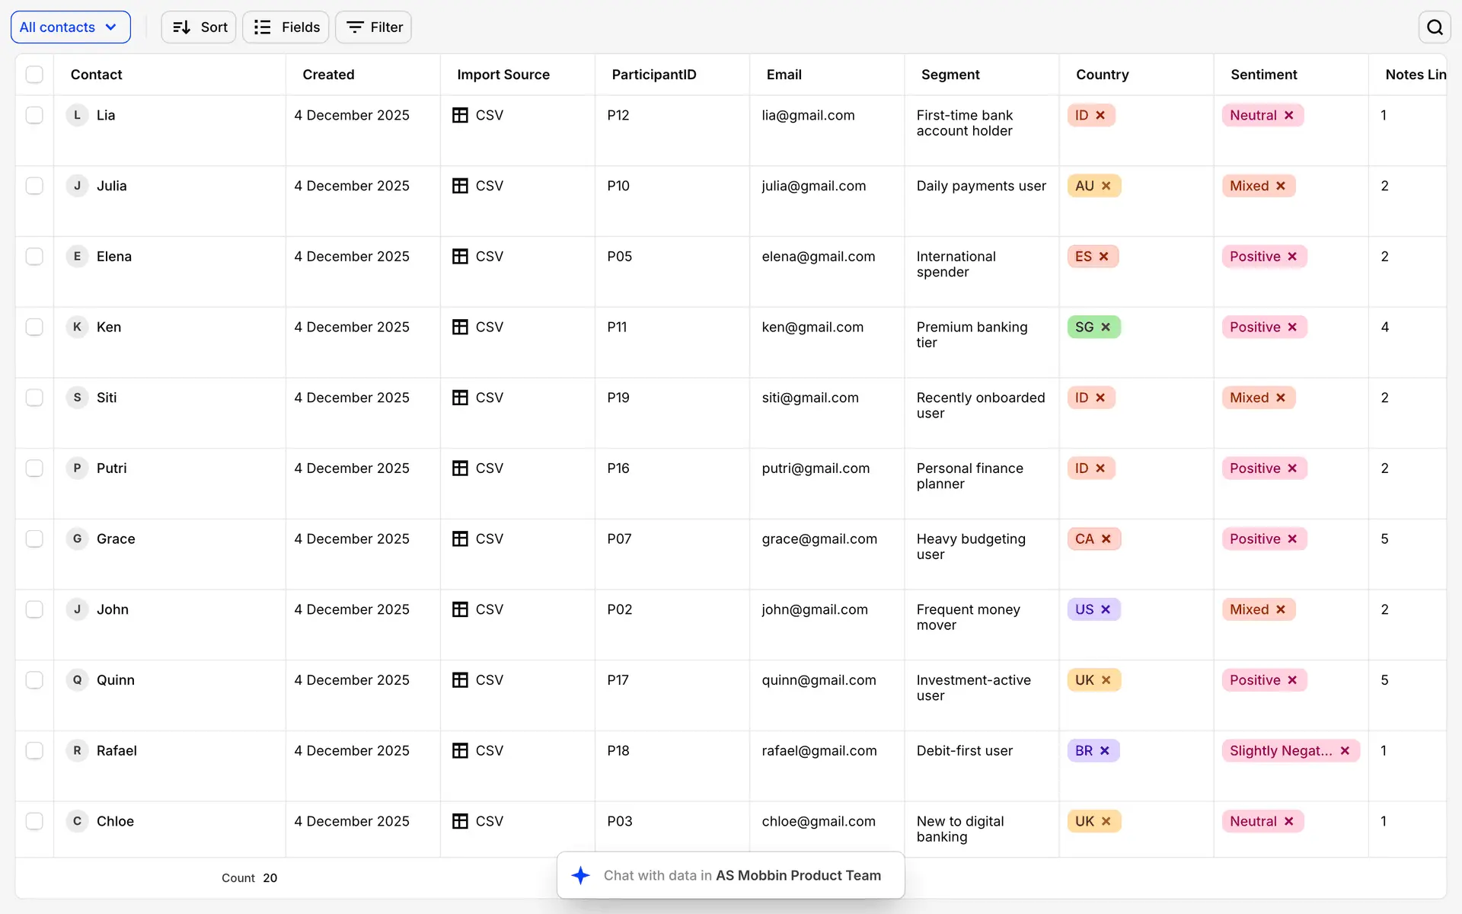Check the box for Julia's row
1462x914 pixels.
click(x=34, y=186)
